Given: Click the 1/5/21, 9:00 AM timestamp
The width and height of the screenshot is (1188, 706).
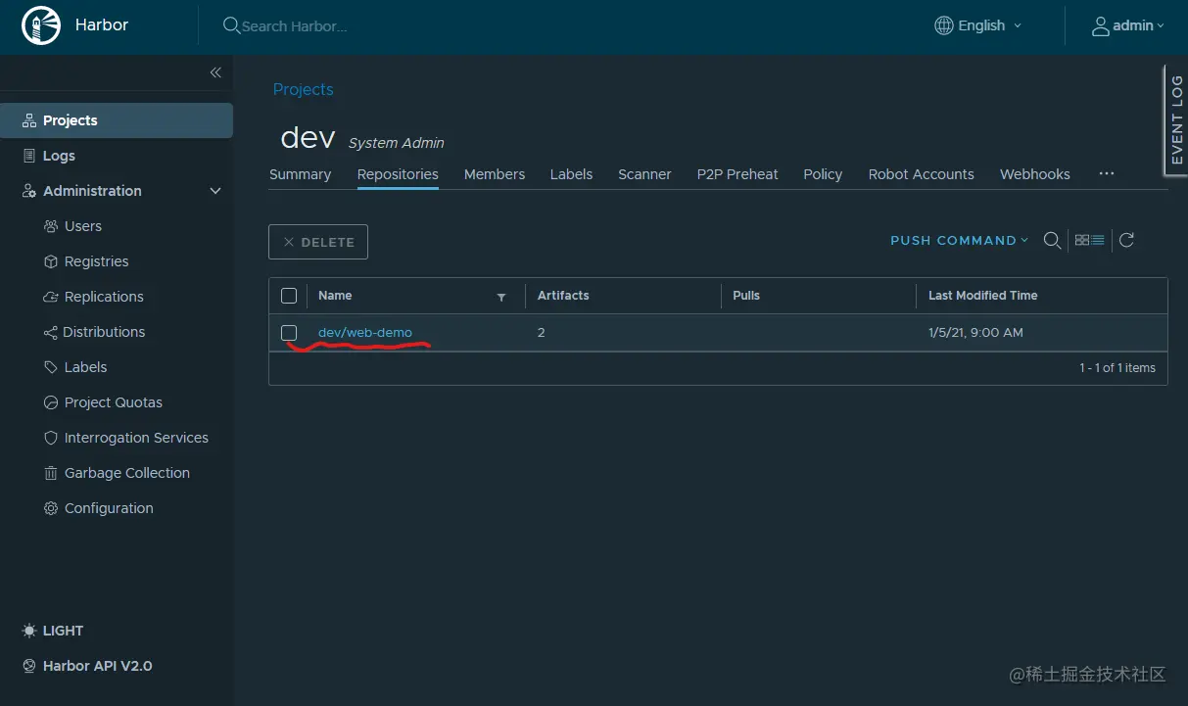Looking at the screenshot, I should (x=975, y=333).
